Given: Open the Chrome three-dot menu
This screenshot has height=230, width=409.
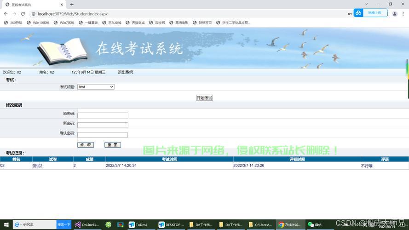Looking at the screenshot, I should (403, 14).
